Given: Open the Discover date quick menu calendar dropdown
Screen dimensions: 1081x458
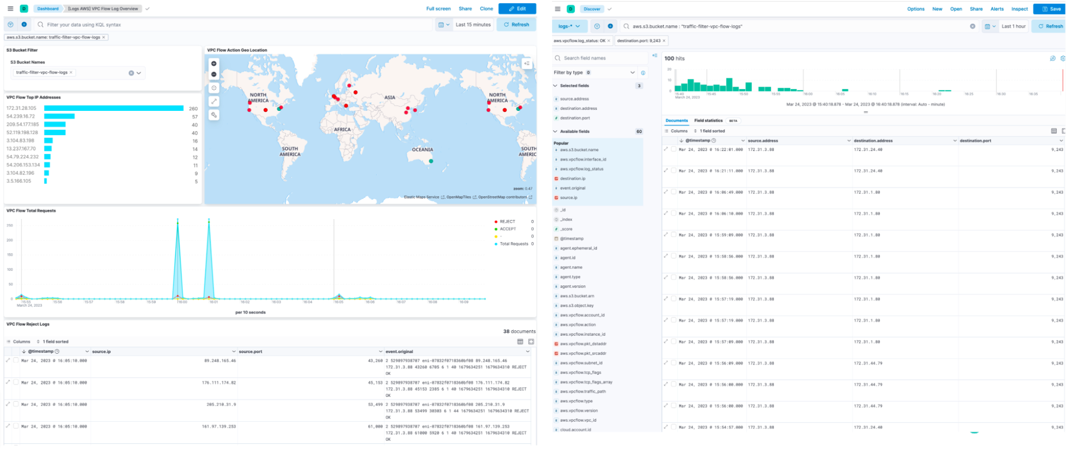Looking at the screenshot, I should tap(990, 26).
